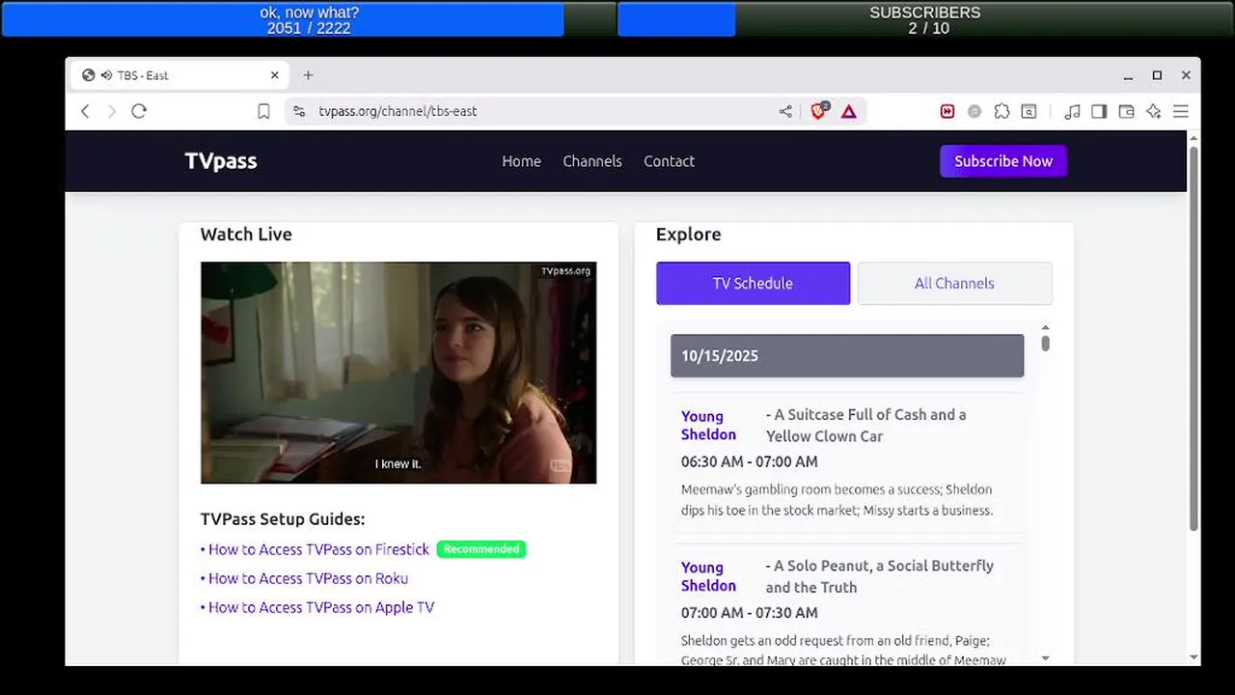This screenshot has width=1235, height=695.
Task: Reload the page with the refresh icon
Action: [139, 111]
